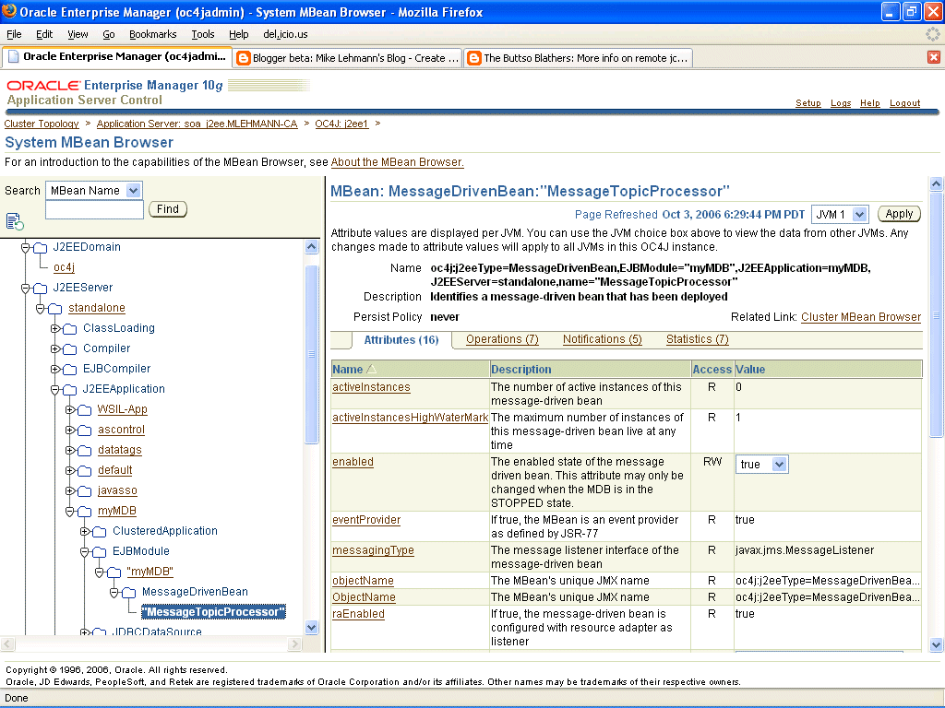Click the Blogger icon on Buttso Blathers tab
The height and width of the screenshot is (708, 945).
[474, 58]
